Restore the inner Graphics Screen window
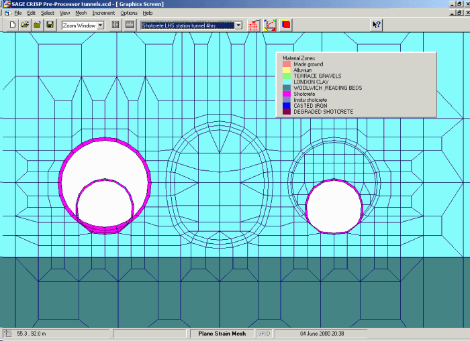Screen dimensions: 470x341 460,13
